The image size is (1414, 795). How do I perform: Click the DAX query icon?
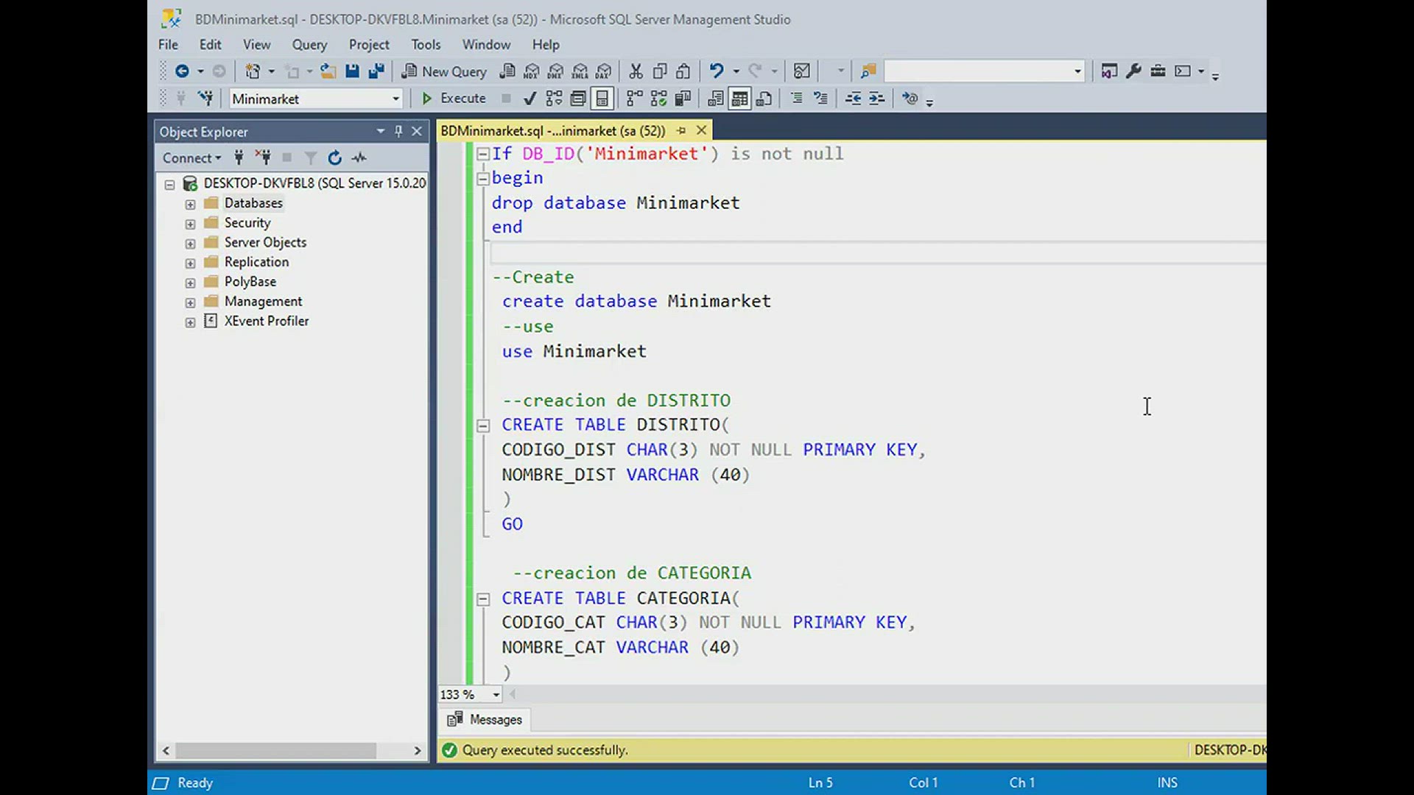[x=604, y=71]
